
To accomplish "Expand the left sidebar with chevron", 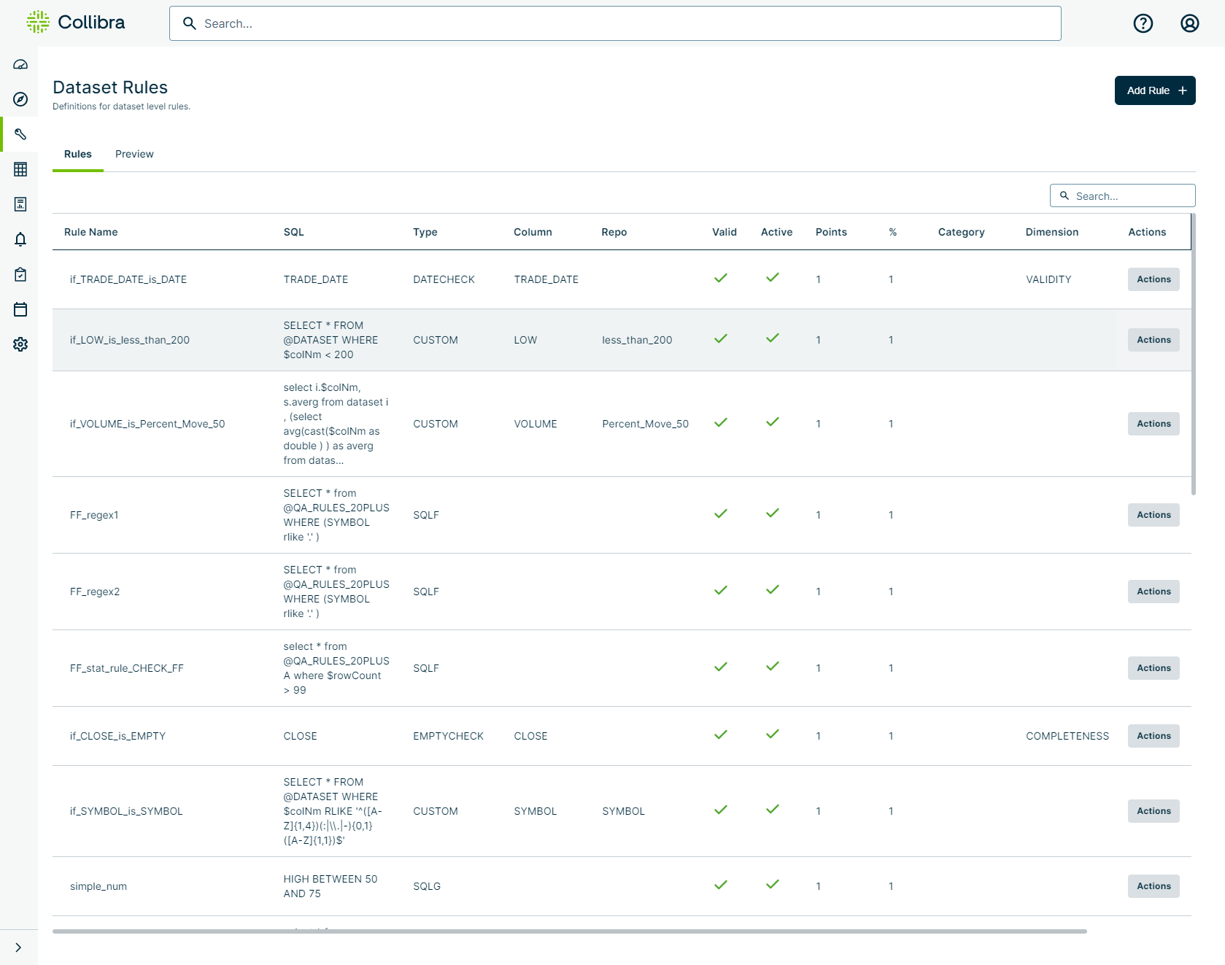I will coord(18,947).
